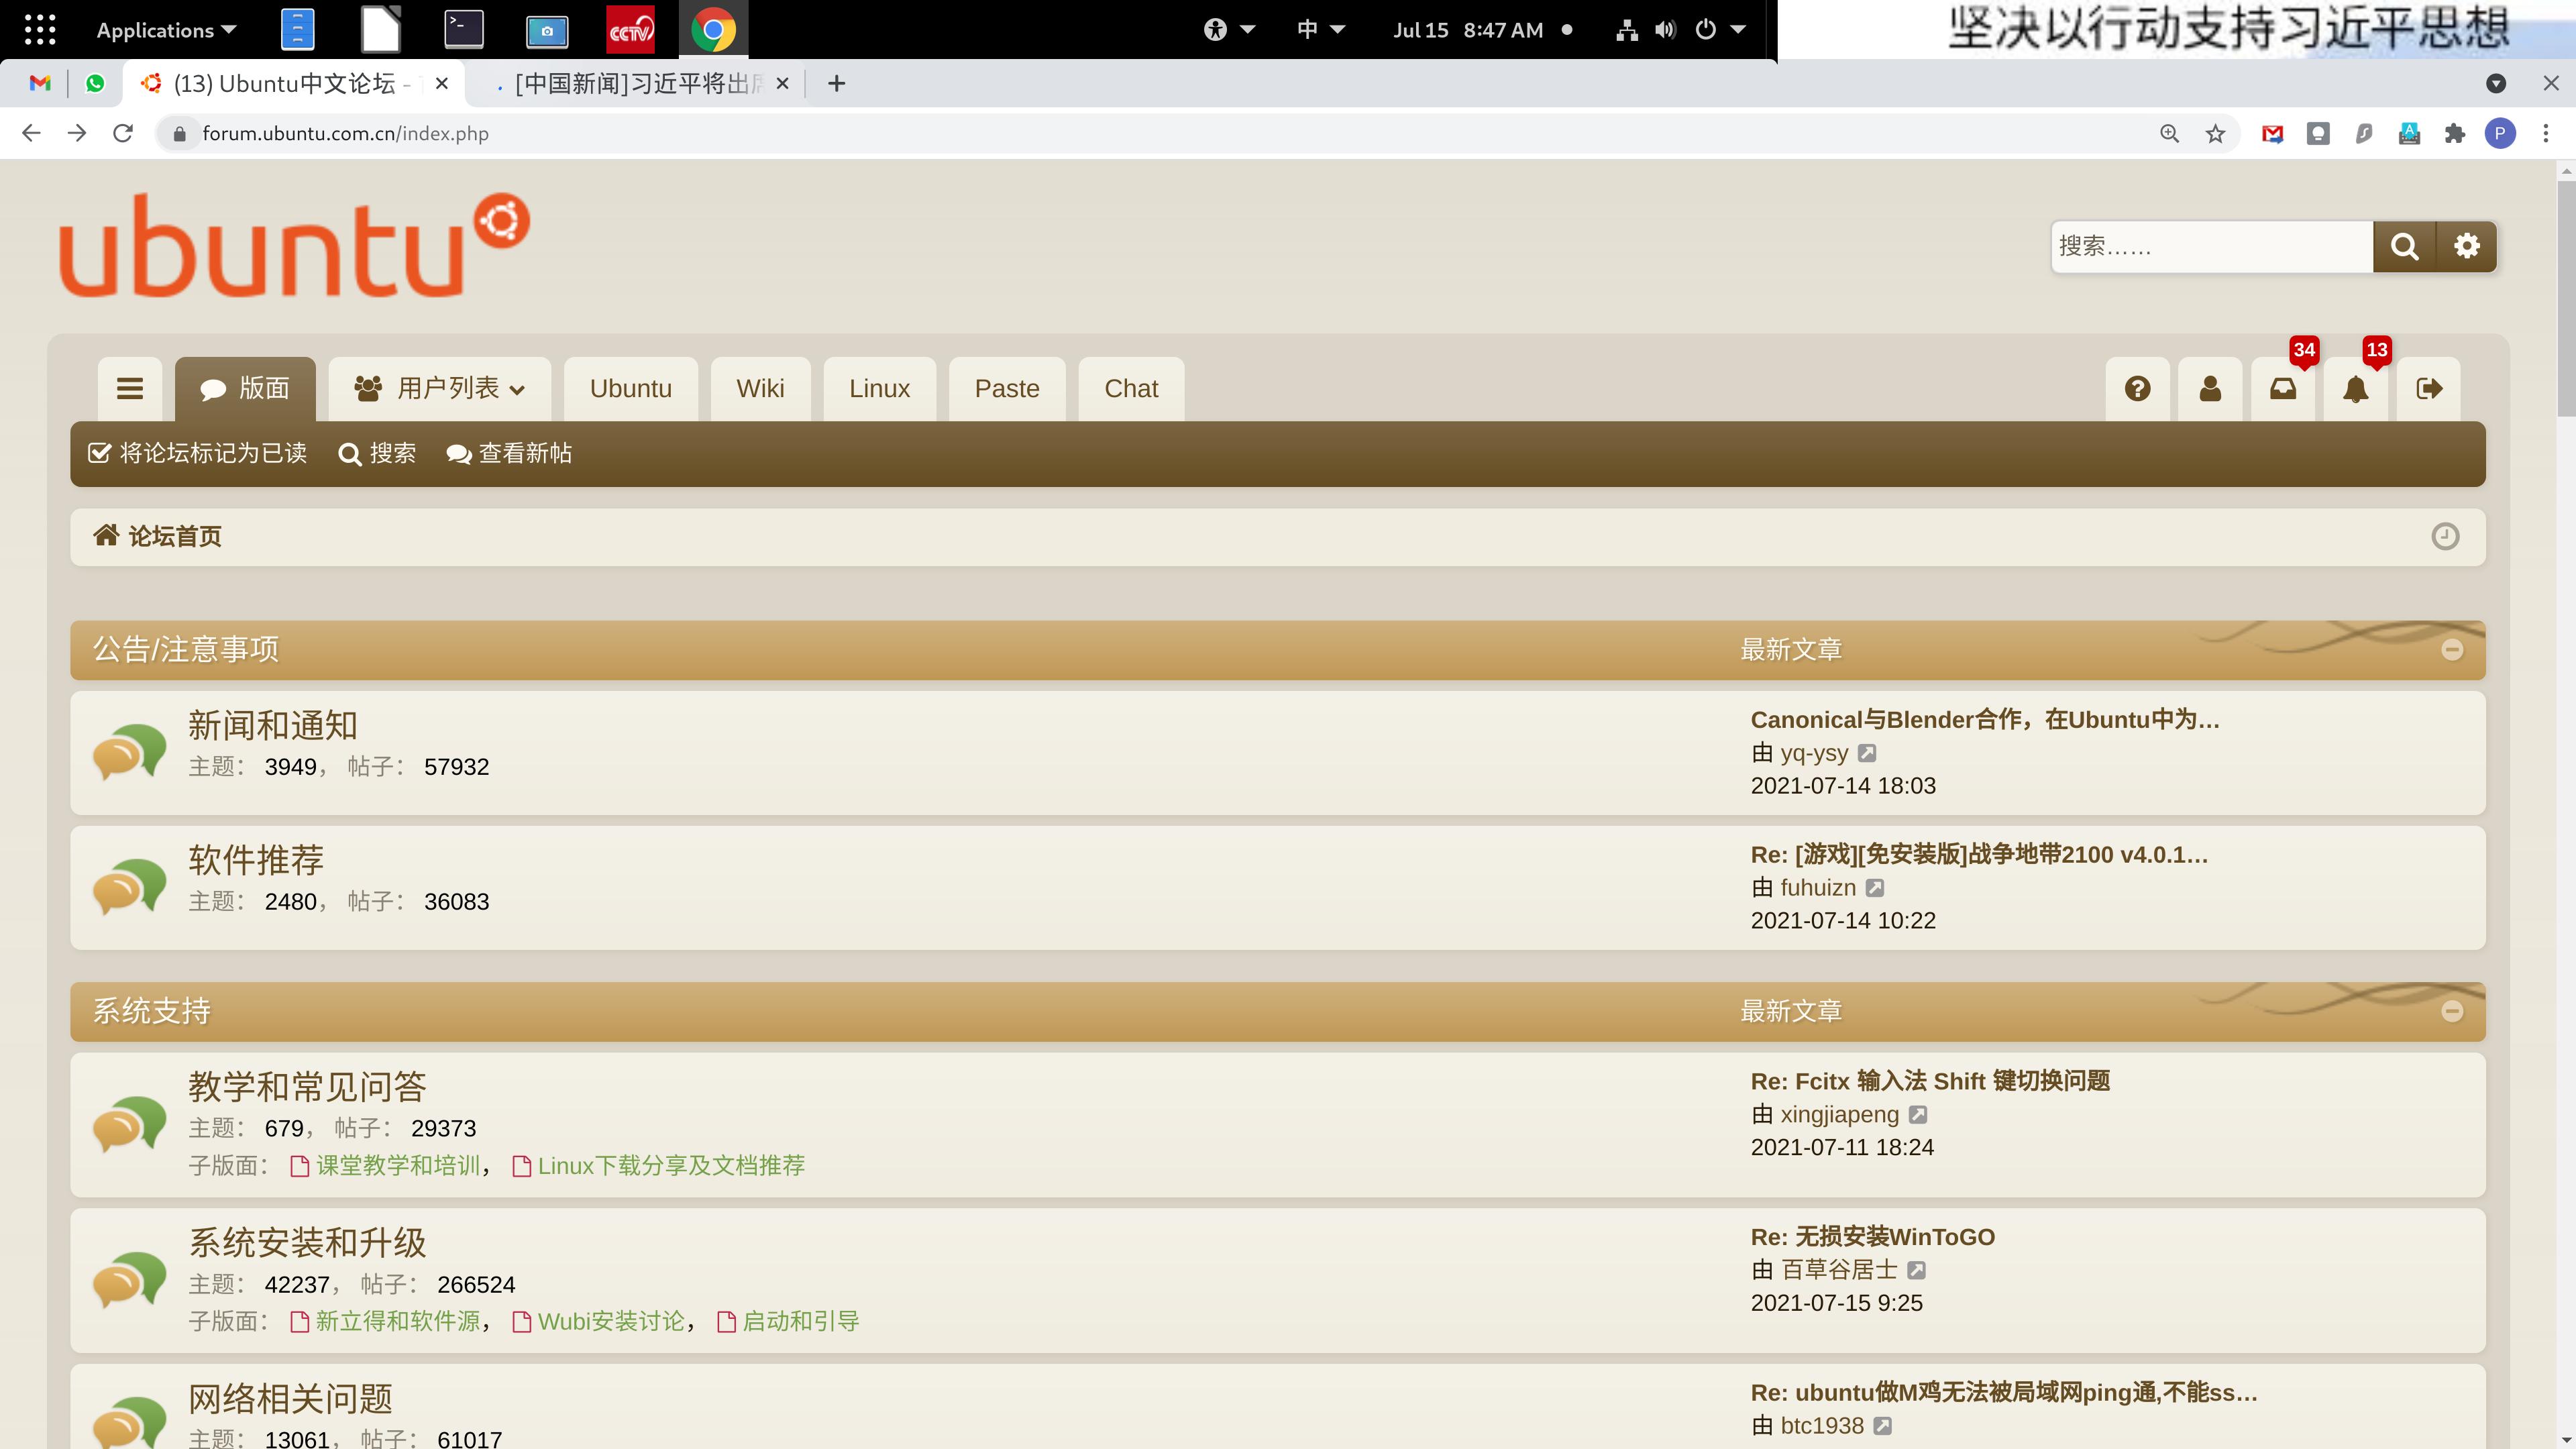
Task: Click the Ubuntu logo at page top
Action: coord(294,245)
